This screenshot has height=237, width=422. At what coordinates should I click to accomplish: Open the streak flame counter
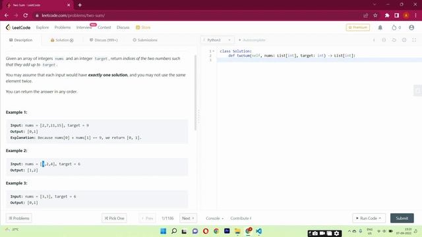[396, 28]
